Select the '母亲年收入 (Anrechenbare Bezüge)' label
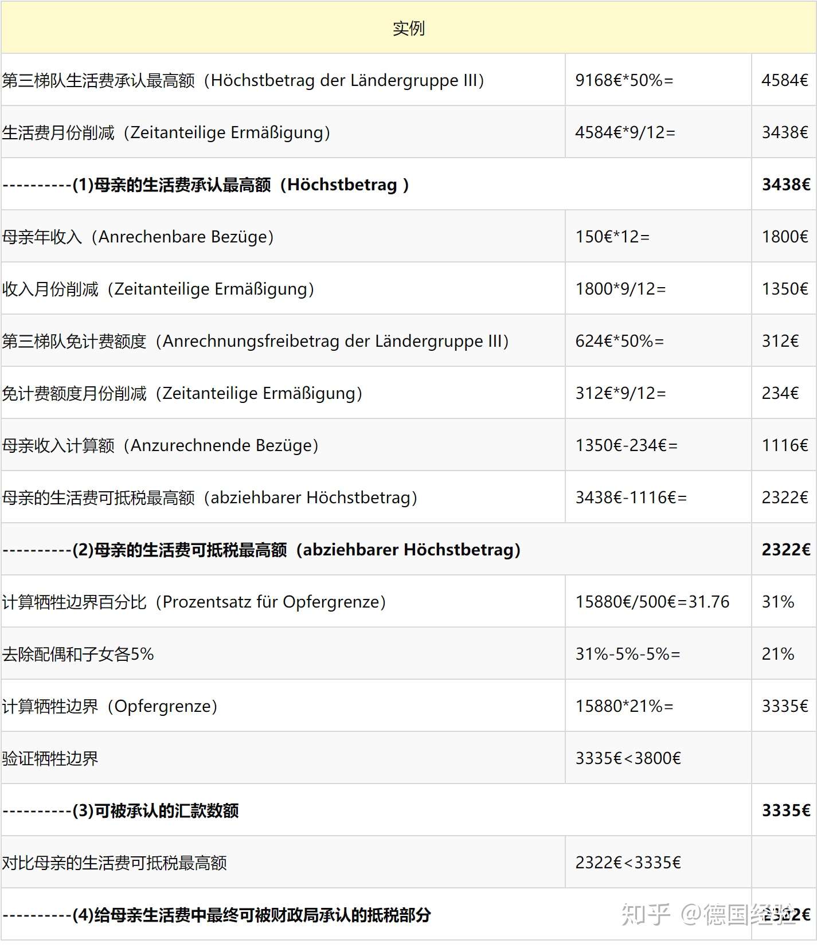 coord(138,237)
